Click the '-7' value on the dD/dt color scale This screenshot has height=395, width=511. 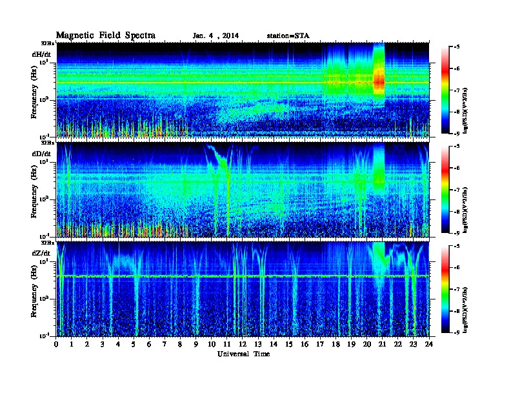456,190
